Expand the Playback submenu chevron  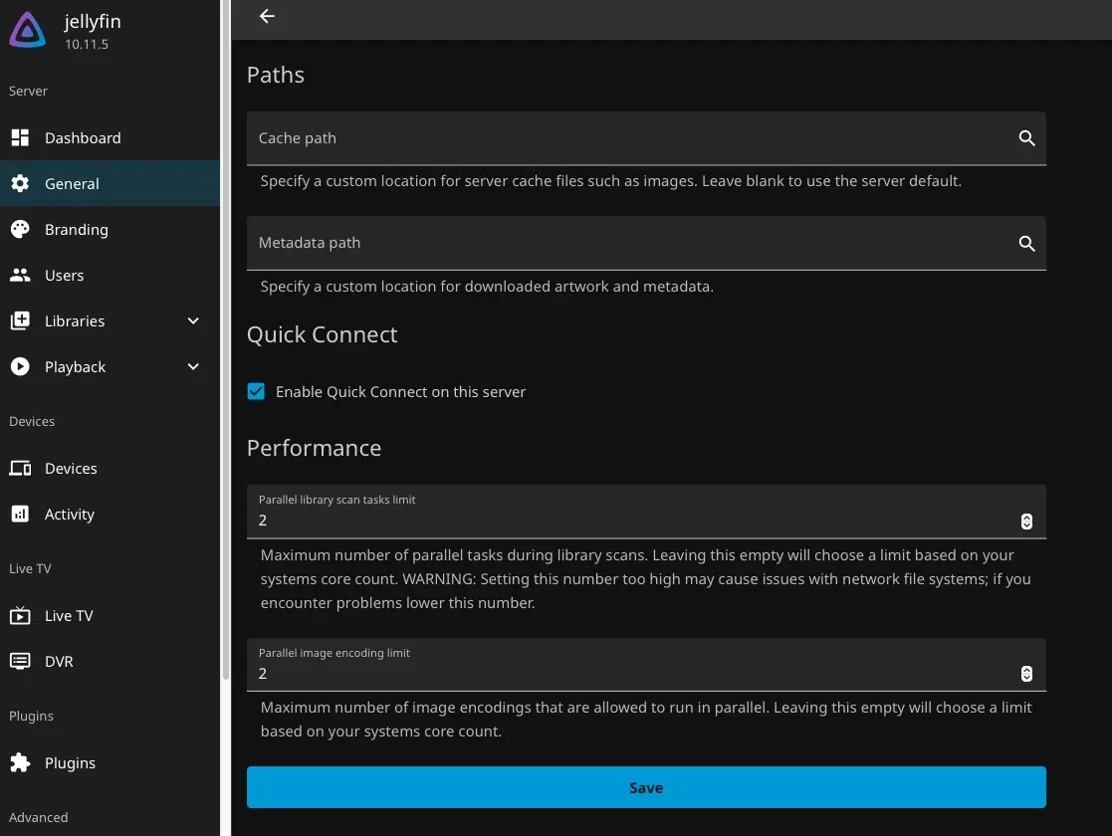click(x=193, y=367)
